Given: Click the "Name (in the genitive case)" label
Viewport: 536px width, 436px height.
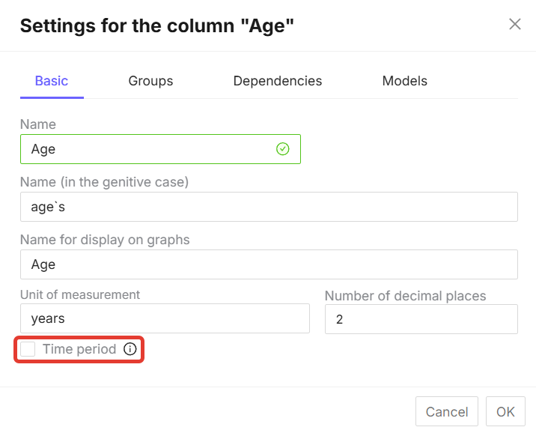Looking at the screenshot, I should (104, 182).
